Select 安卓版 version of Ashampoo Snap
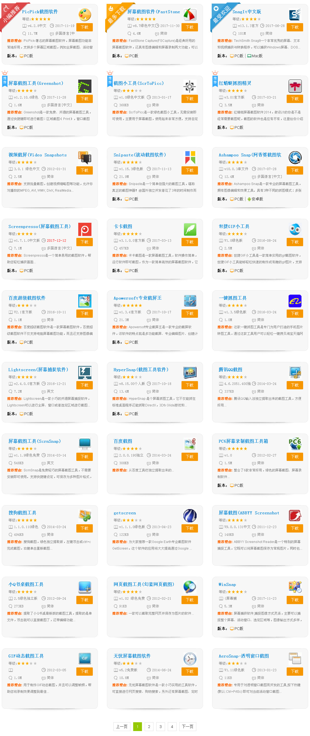The height and width of the screenshot is (736, 310). 255,199
